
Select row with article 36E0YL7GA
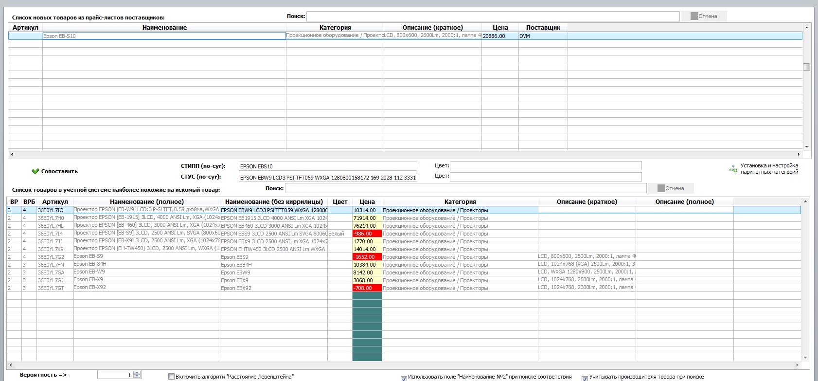coord(404,272)
